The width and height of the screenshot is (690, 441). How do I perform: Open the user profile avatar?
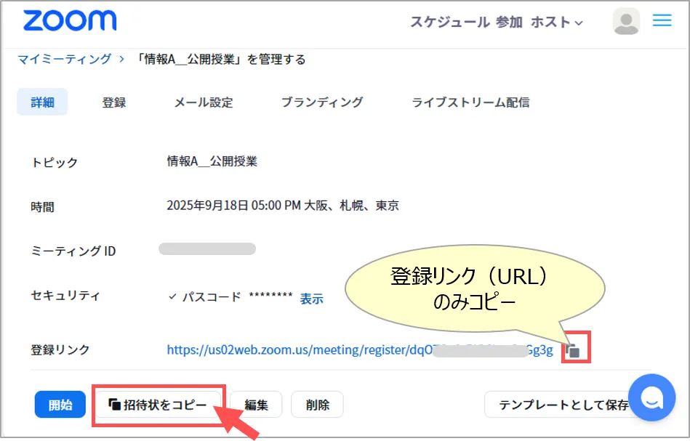pos(626,22)
